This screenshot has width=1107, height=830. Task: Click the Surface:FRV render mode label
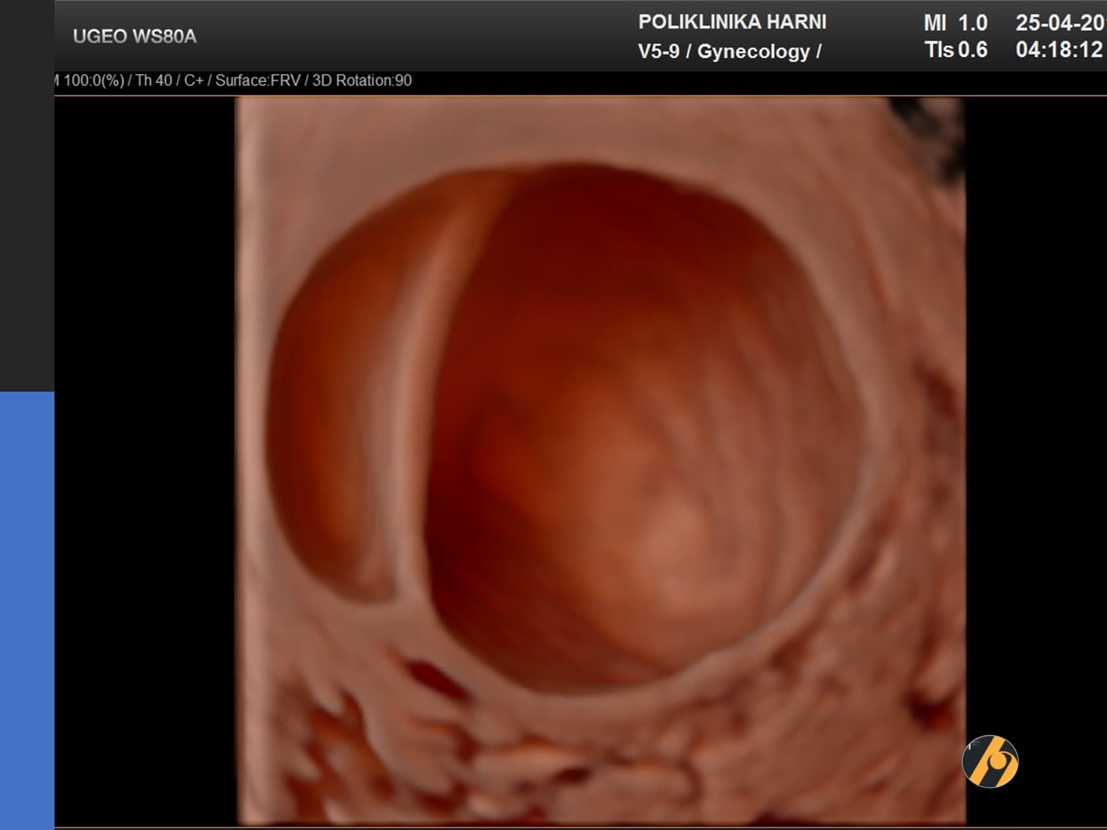click(257, 81)
